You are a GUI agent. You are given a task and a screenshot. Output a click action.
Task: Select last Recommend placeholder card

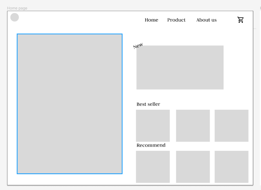pos(232,167)
